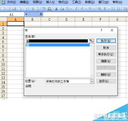Select column D header

click(x=67, y=19)
